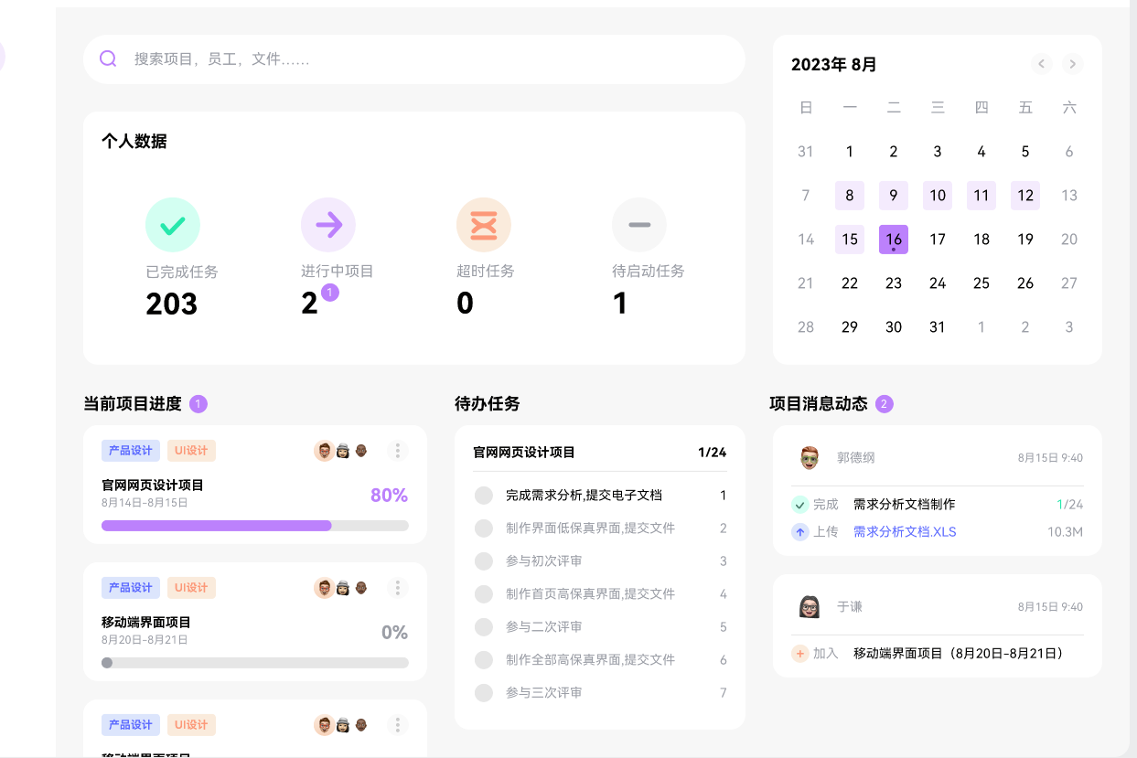Image resolution: width=1137 pixels, height=758 pixels.
Task: Open more options for 官网网页设计项目 card
Action: tap(397, 451)
